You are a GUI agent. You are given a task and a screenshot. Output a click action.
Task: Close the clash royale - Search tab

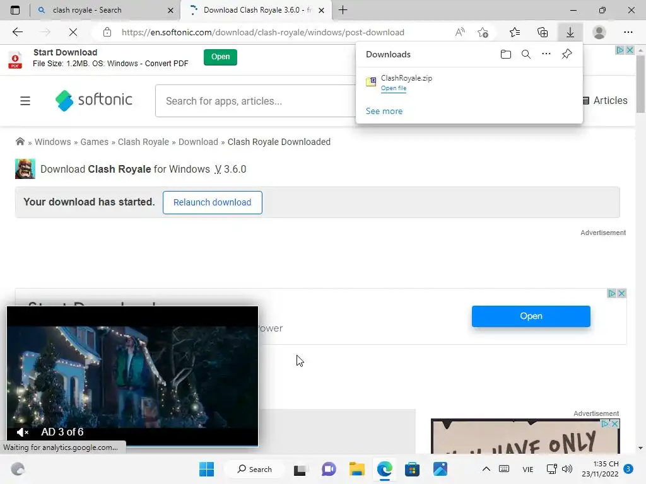click(x=170, y=10)
